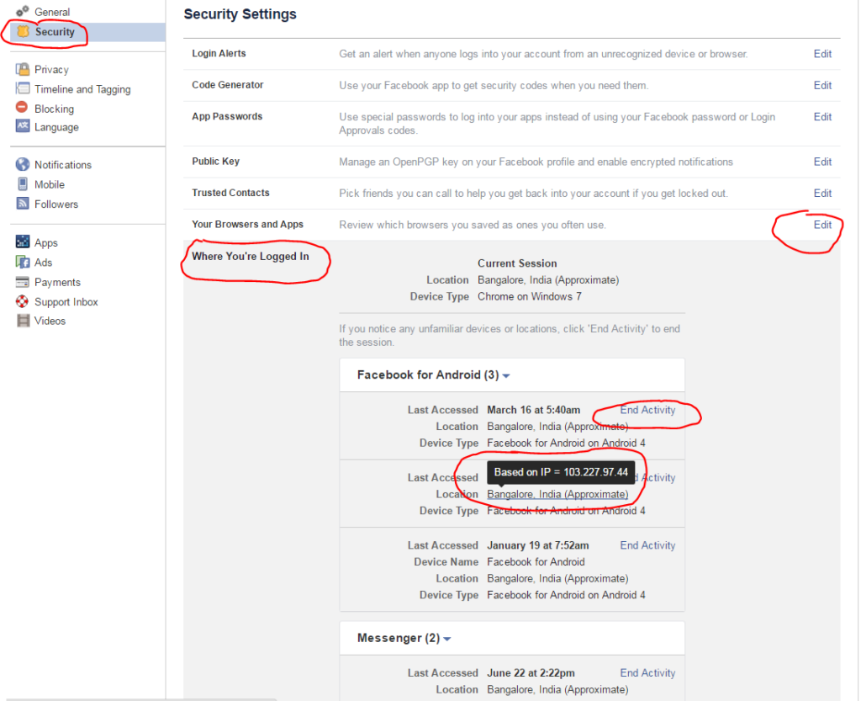The width and height of the screenshot is (861, 701).
Task: Edit the Your Browsers and Apps setting
Action: pos(822,225)
